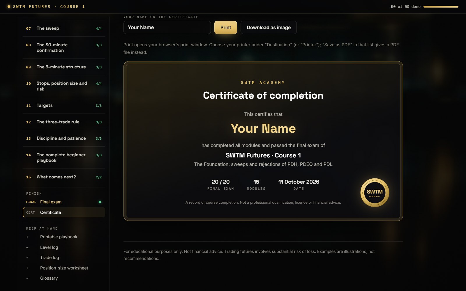The height and width of the screenshot is (291, 466).
Task: Open the Level log link
Action: (x=64, y=247)
